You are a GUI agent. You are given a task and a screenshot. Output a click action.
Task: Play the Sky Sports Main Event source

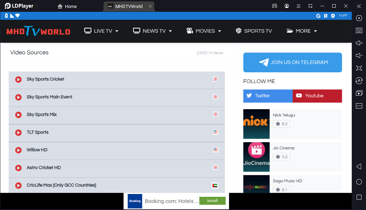[117, 98]
